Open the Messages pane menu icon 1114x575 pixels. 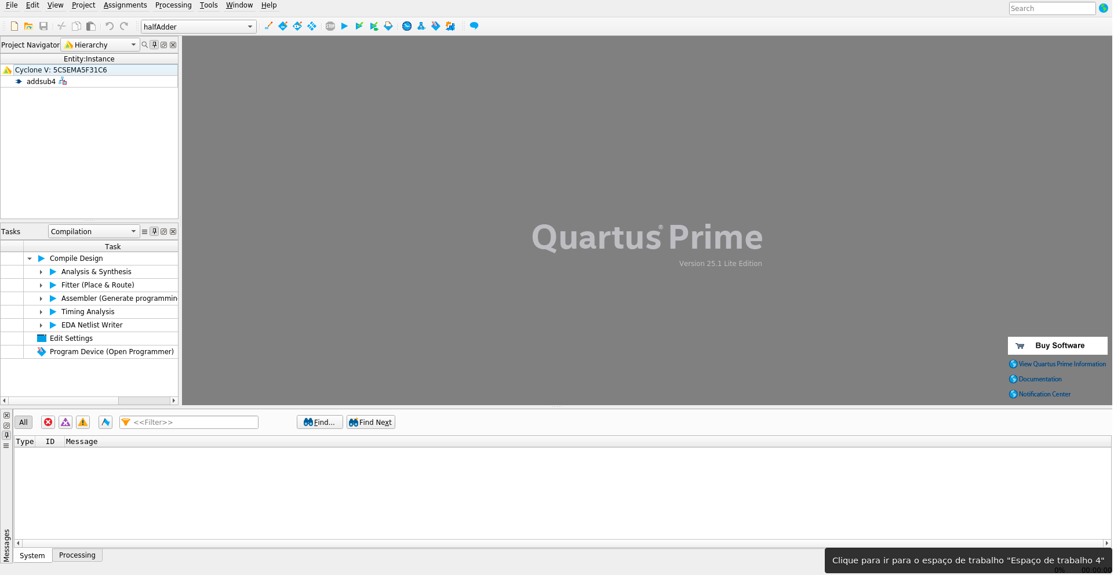[6, 446]
